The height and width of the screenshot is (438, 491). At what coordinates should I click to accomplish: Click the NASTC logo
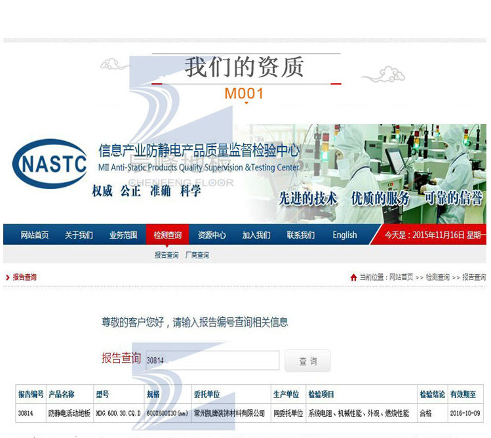coord(50,163)
